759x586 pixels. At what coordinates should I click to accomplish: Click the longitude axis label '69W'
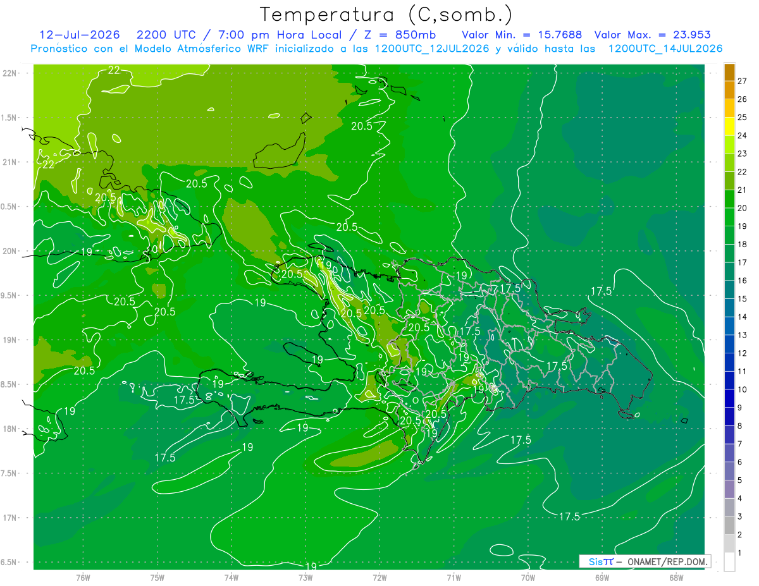click(602, 577)
